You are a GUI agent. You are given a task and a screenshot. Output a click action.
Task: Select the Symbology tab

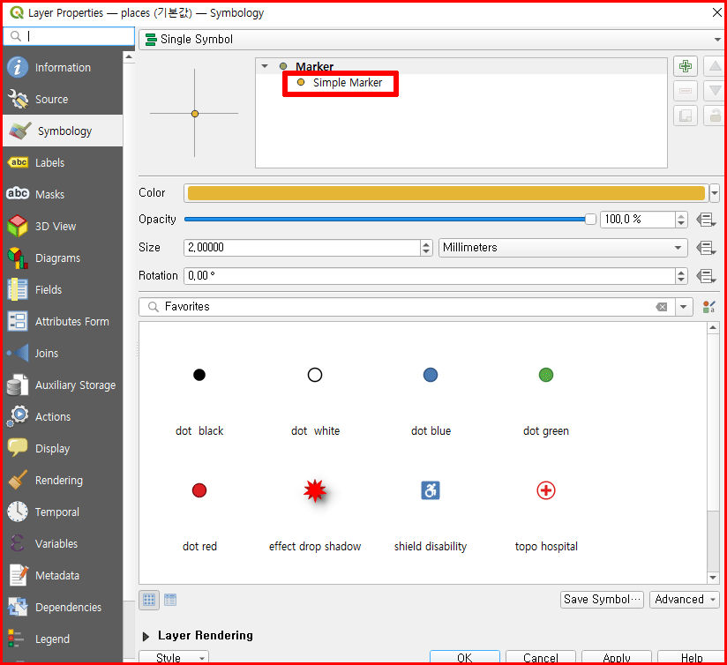pos(63,131)
